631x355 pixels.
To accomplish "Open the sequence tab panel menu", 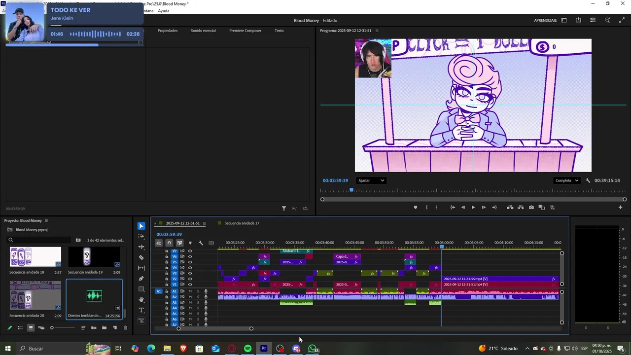I will tap(204, 223).
